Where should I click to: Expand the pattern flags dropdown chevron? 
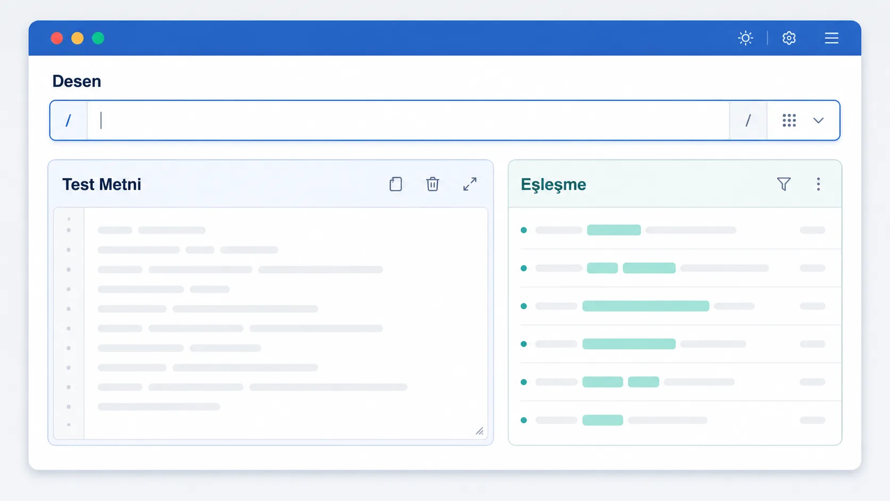[x=818, y=120]
